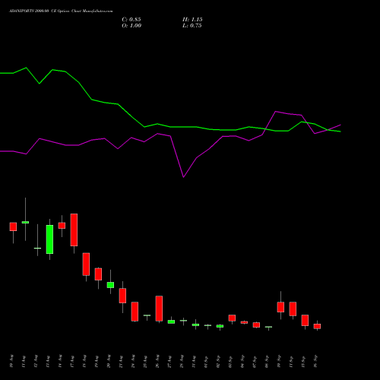Click the ADANIPORTS CE Option chart title
This screenshot has height=380, width=380.
(61, 11)
